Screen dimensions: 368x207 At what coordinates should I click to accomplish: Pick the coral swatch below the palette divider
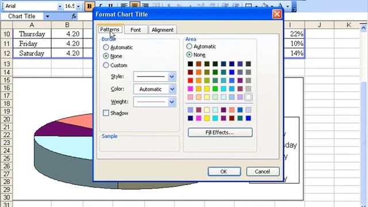232,110
